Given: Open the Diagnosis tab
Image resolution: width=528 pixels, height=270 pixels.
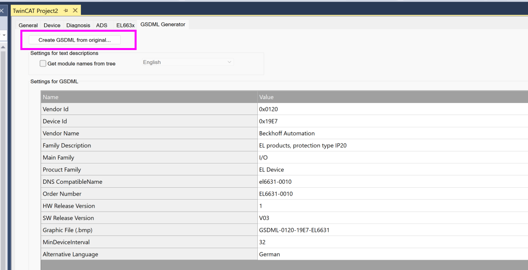Looking at the screenshot, I should (78, 25).
